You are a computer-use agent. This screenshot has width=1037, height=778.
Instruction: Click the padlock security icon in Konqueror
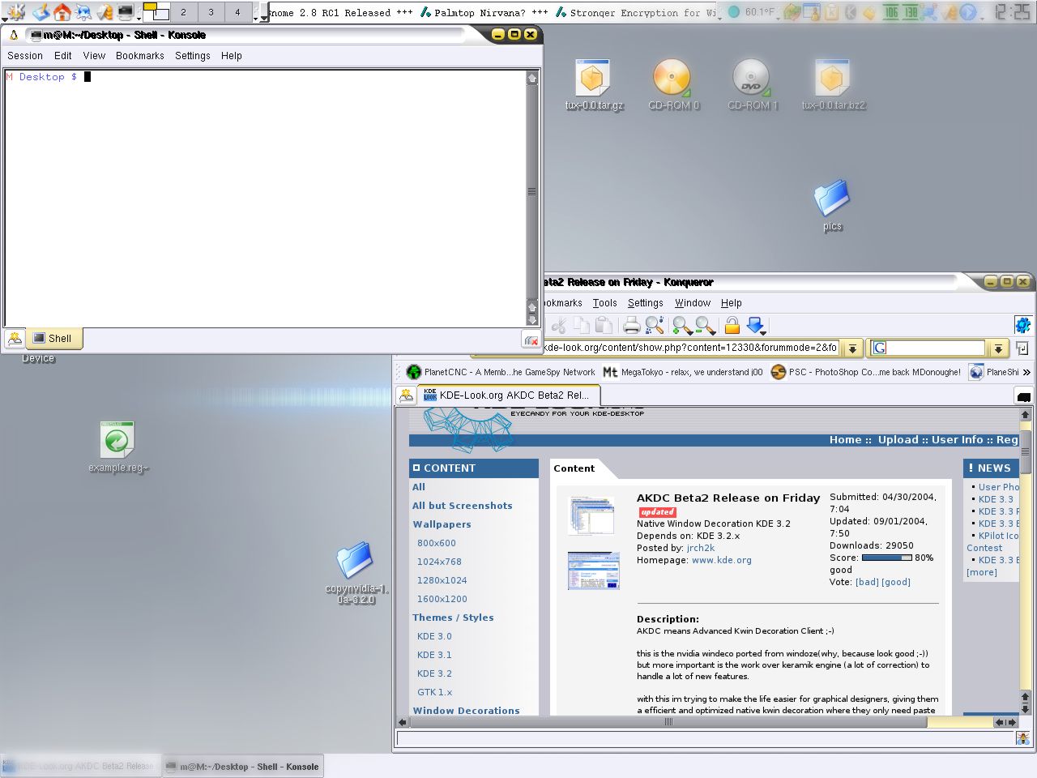tap(732, 326)
